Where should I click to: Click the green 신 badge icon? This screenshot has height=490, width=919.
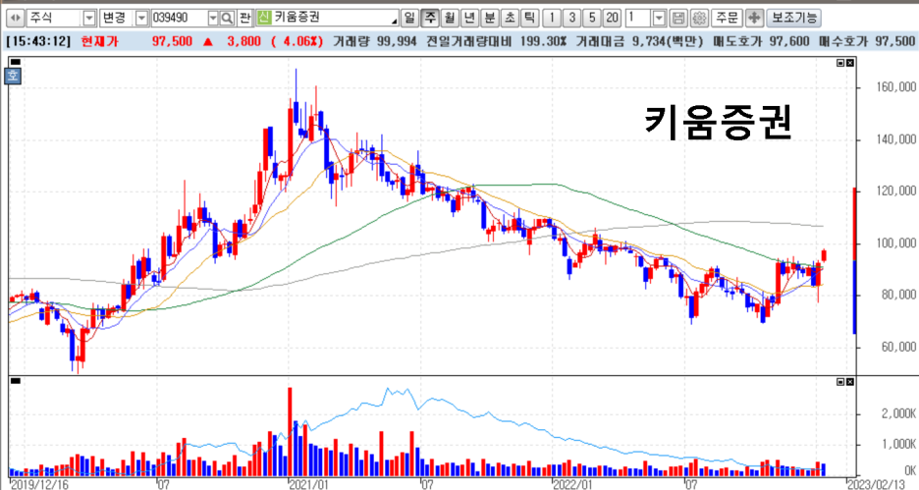point(264,19)
